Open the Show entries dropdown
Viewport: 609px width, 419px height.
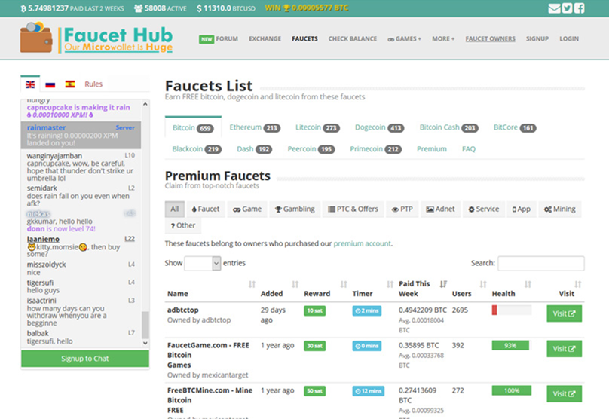tap(202, 263)
